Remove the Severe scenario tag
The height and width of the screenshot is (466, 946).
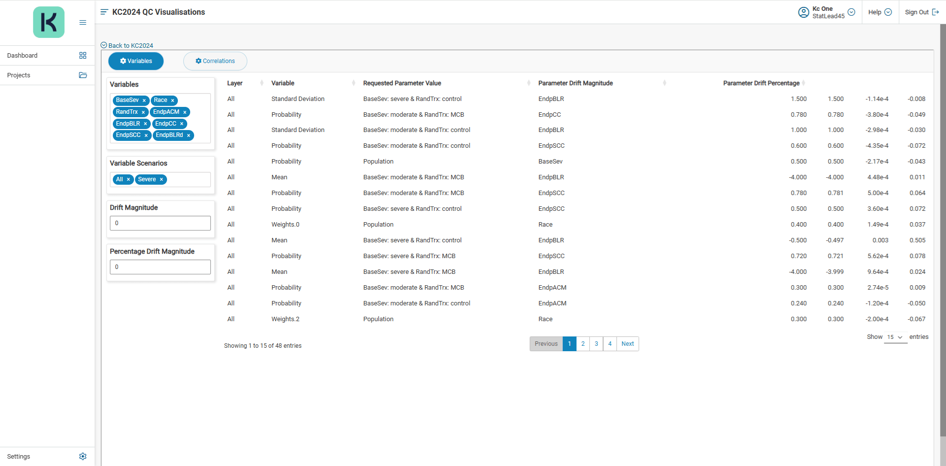coord(162,180)
